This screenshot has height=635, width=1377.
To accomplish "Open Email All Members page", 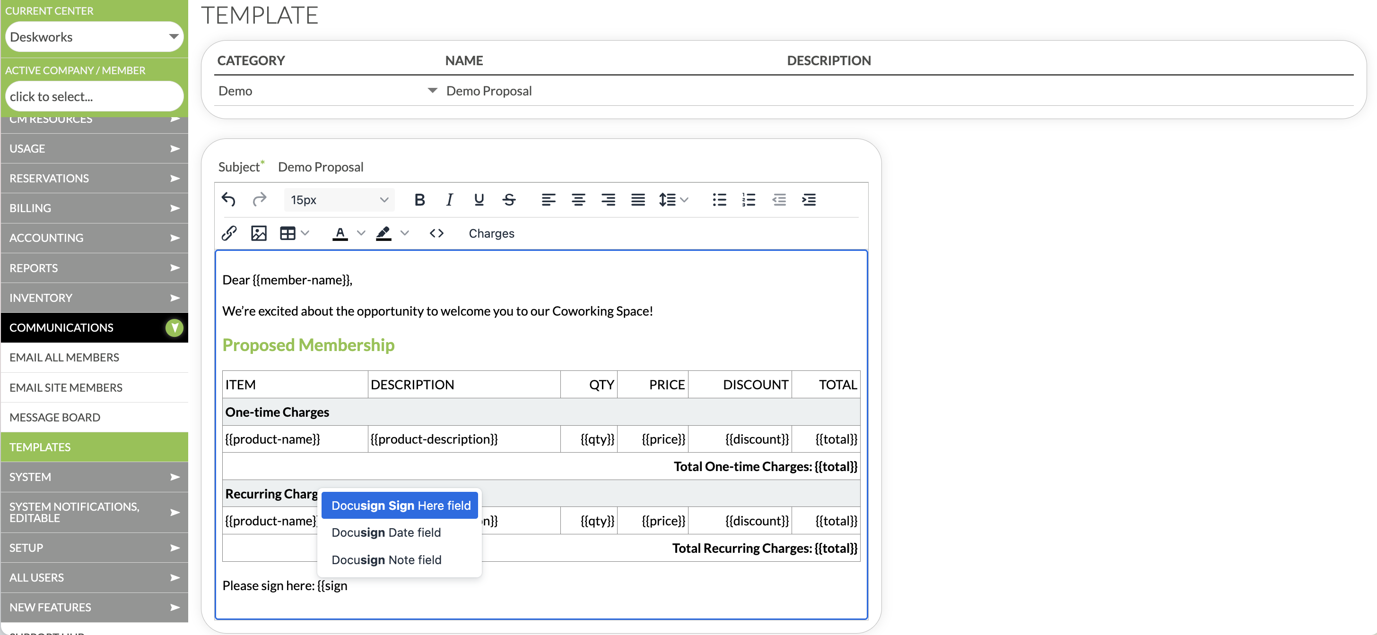I will (64, 357).
